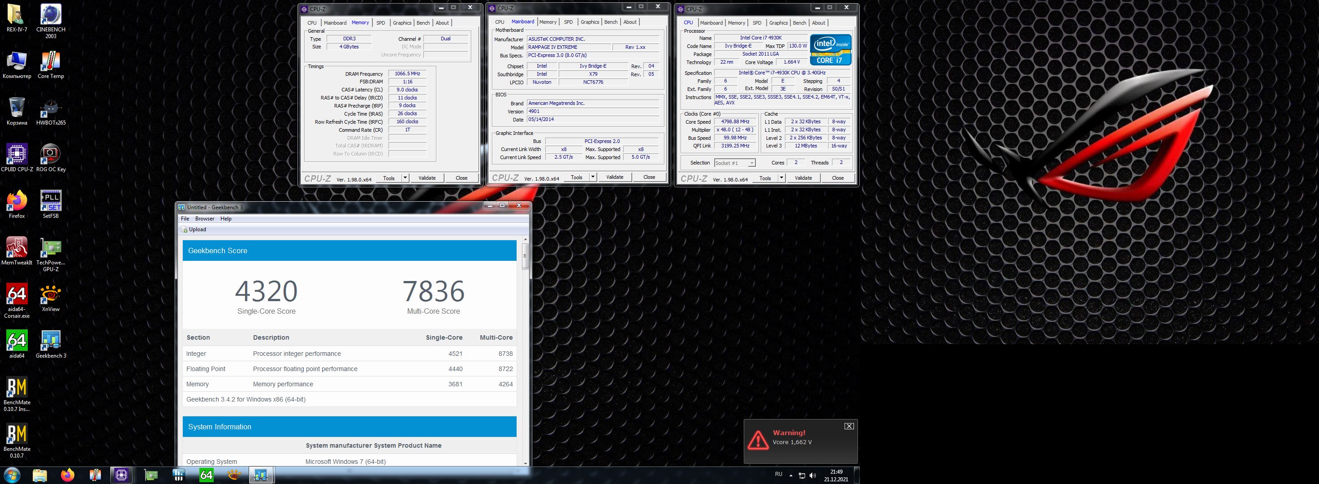Select Mainboard tab in right CPU-Z window
Viewport: 1319px width, 484px height.
(711, 22)
